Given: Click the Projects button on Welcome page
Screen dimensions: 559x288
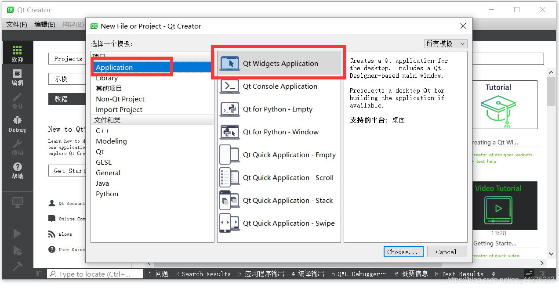Looking at the screenshot, I should pyautogui.click(x=67, y=59).
